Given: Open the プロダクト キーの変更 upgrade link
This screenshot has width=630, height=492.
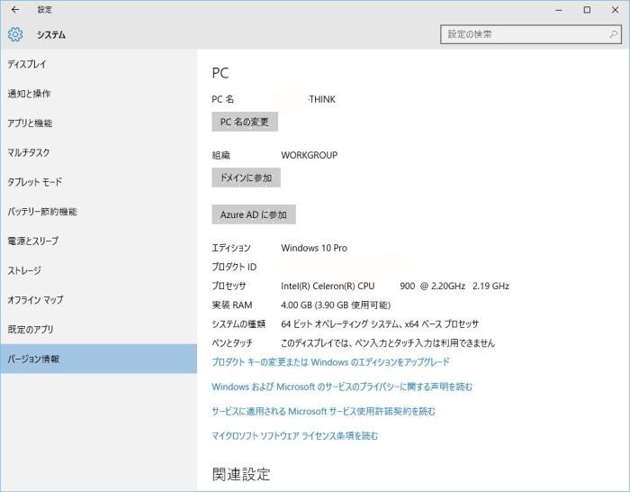Looking at the screenshot, I should [x=330, y=362].
